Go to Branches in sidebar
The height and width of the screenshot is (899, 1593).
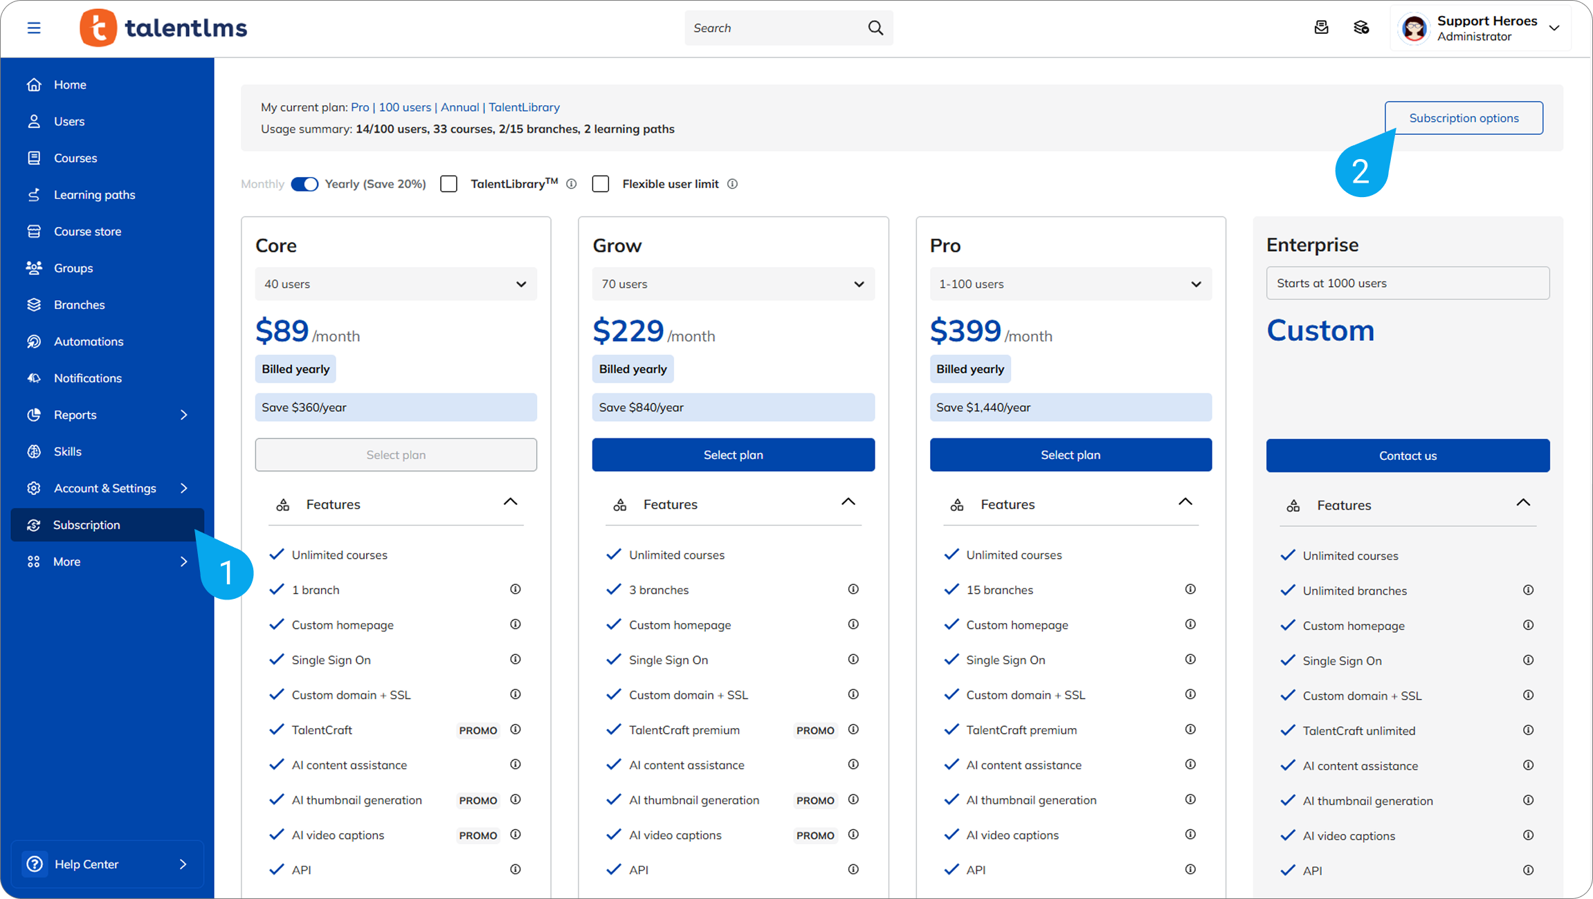[x=79, y=305]
